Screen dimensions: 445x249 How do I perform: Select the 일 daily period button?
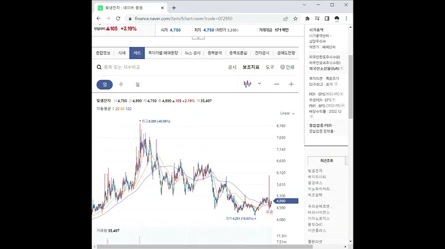(104, 84)
